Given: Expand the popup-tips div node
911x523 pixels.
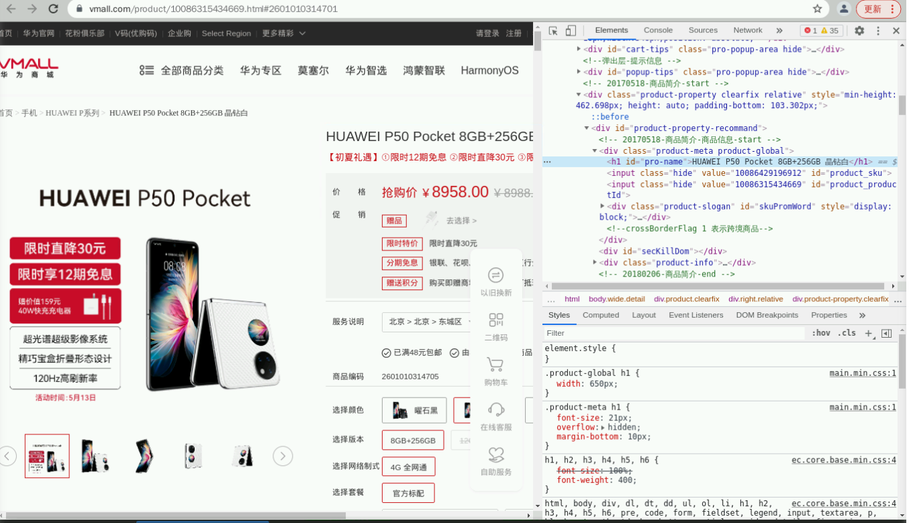Looking at the screenshot, I should click(x=579, y=72).
